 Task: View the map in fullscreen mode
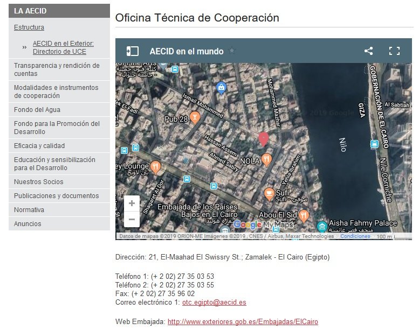(x=394, y=51)
